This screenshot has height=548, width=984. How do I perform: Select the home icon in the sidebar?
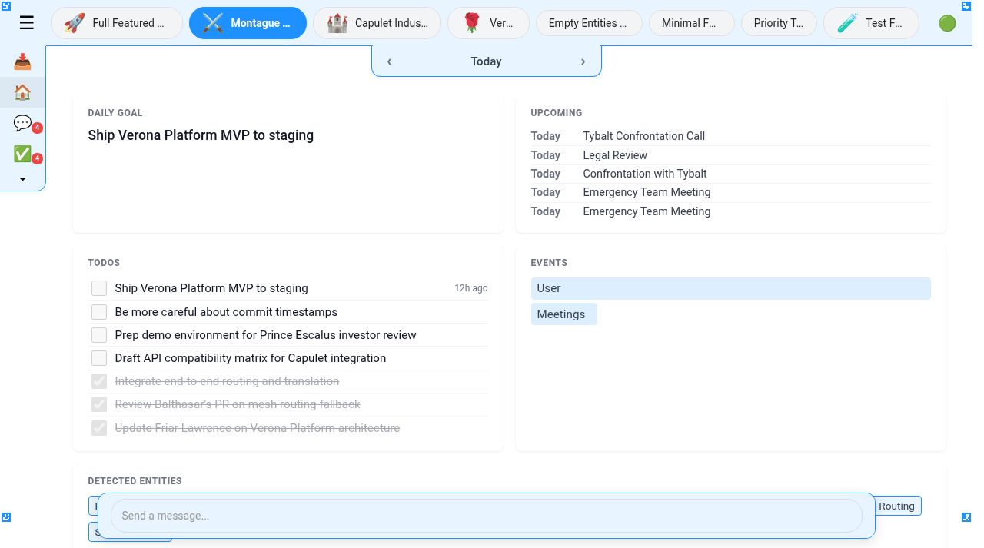pyautogui.click(x=22, y=92)
